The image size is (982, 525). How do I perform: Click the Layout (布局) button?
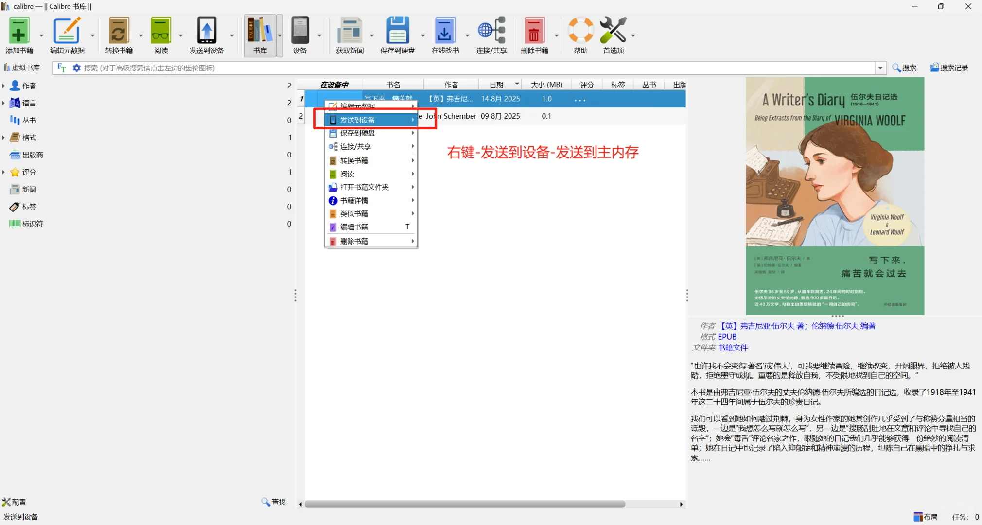pyautogui.click(x=926, y=517)
